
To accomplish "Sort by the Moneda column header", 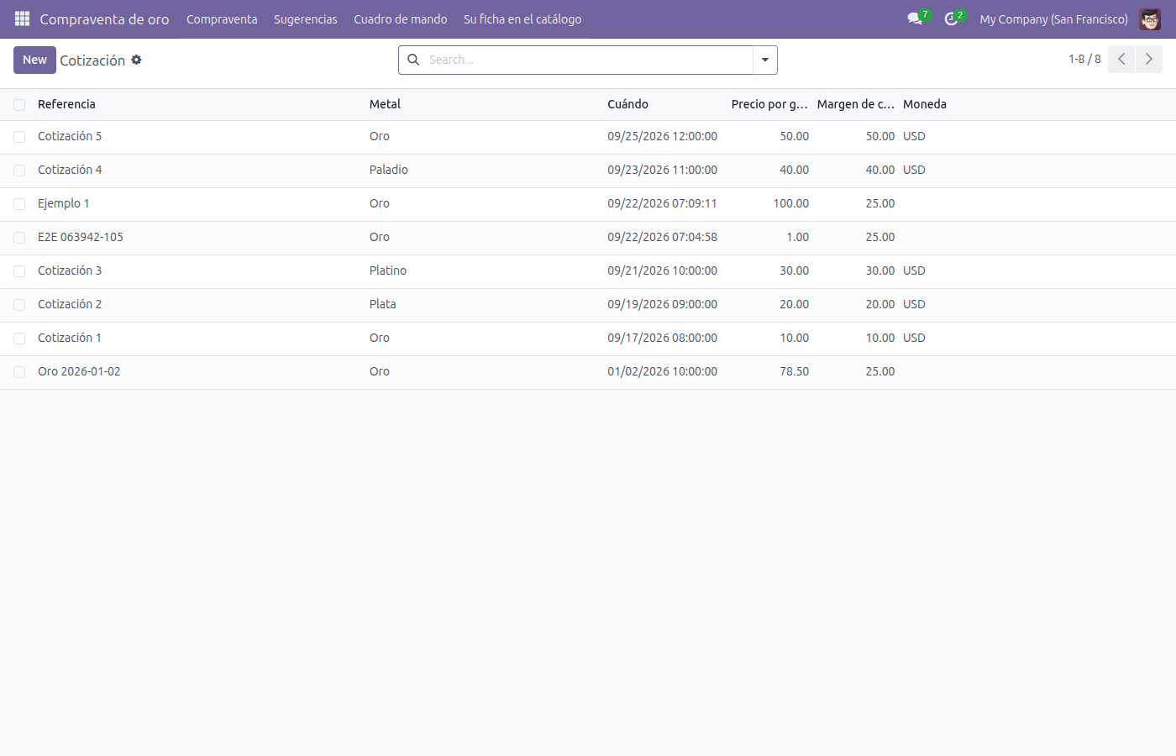I will 925,104.
